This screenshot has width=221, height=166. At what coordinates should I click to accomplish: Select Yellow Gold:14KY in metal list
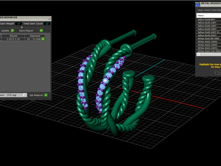[x=209, y=26]
